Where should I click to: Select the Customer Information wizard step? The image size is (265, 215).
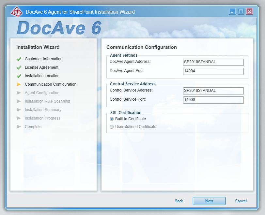click(43, 59)
